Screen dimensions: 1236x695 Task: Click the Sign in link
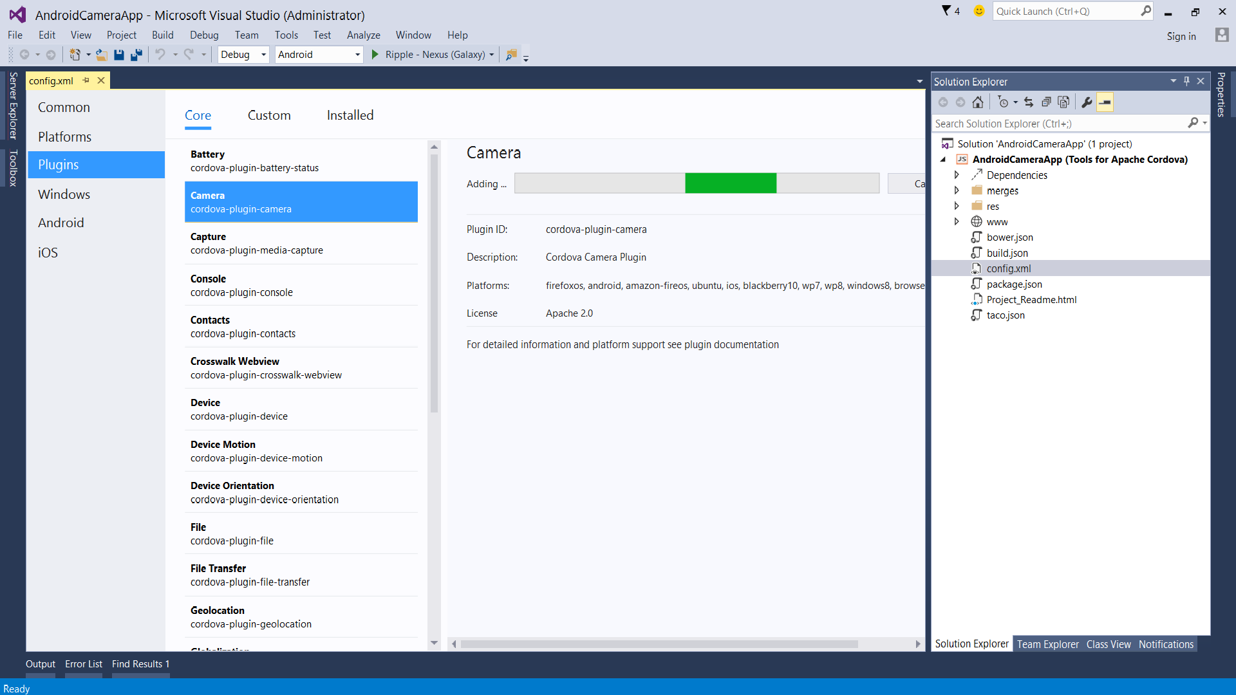(x=1181, y=36)
